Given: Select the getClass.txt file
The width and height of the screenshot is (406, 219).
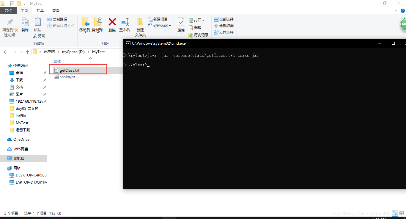Looking at the screenshot, I should point(70,71).
